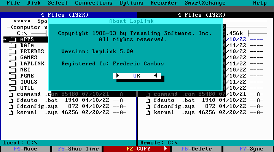Click remote command.com file icon
274x152 pixels.
click(148, 94)
